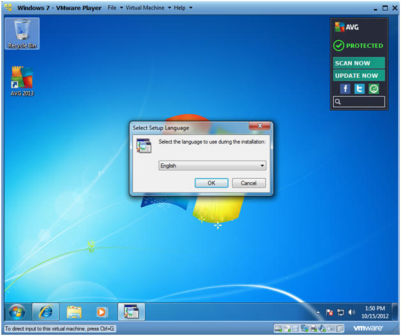The height and width of the screenshot is (336, 401).
Task: Start AVG scan with SCAN NOW
Action: 359,63
